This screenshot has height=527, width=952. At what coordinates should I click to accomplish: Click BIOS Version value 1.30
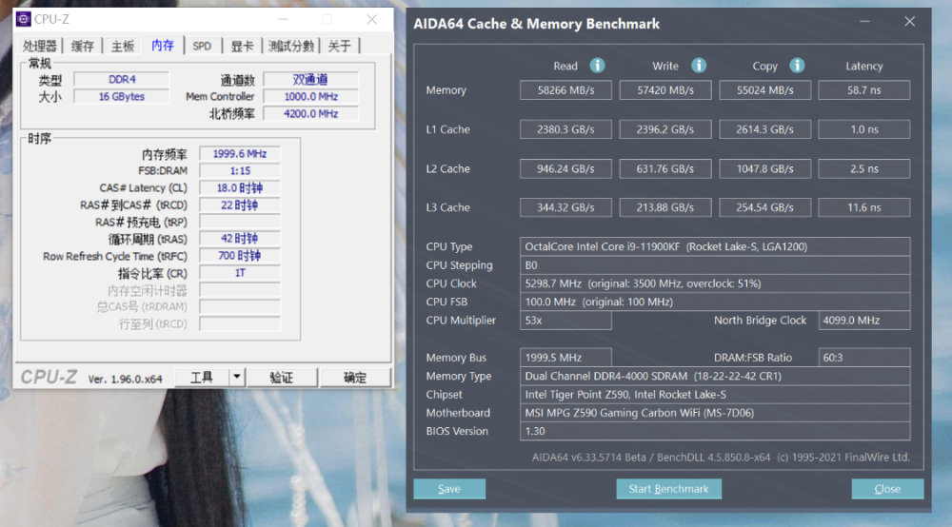[715, 431]
